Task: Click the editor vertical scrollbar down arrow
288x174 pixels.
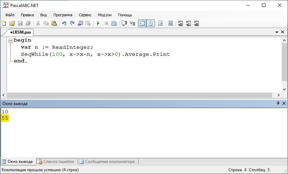Action: coord(284,89)
